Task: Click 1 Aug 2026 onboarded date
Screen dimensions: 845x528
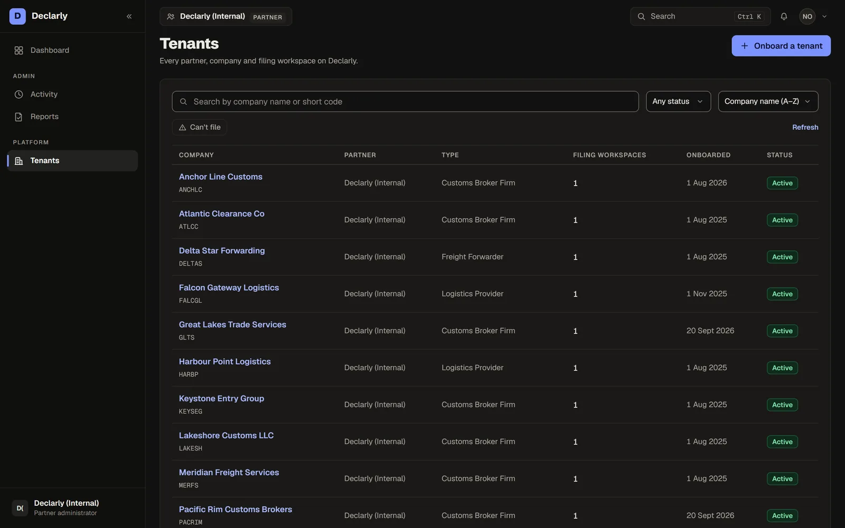Action: 707,183
